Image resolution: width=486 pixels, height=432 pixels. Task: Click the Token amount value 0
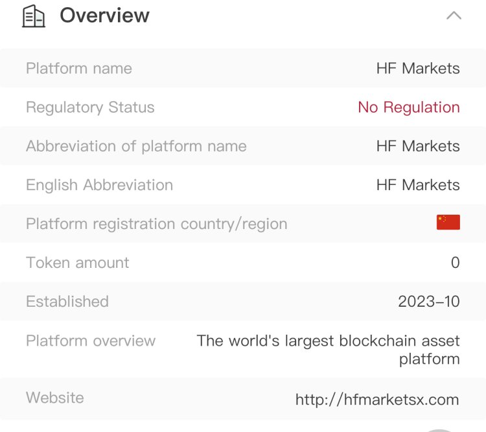point(456,263)
